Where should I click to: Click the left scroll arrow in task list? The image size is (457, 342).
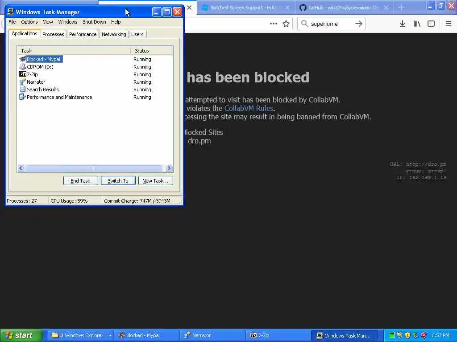pyautogui.click(x=21, y=168)
